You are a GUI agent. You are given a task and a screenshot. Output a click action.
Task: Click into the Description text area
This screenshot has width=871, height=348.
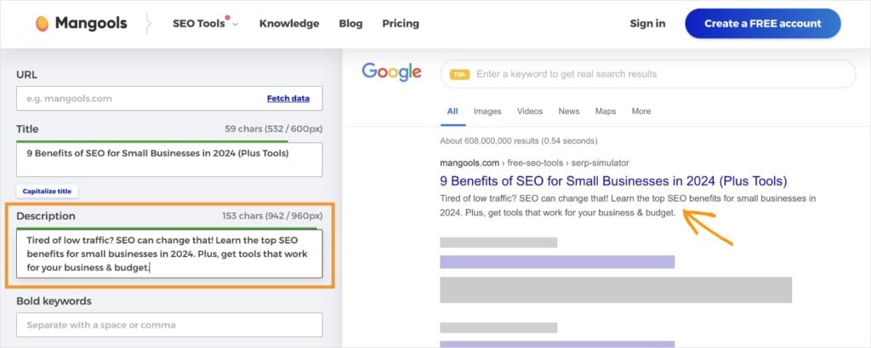tap(169, 254)
